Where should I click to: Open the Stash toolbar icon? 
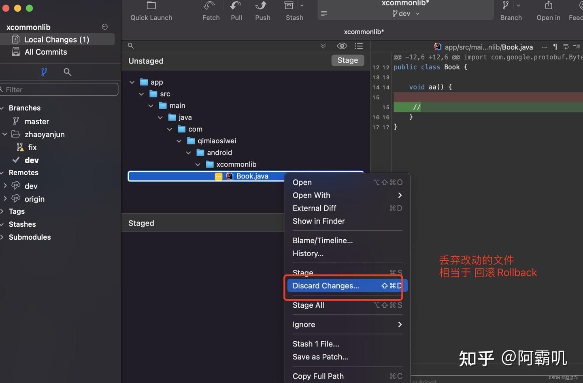(289, 6)
